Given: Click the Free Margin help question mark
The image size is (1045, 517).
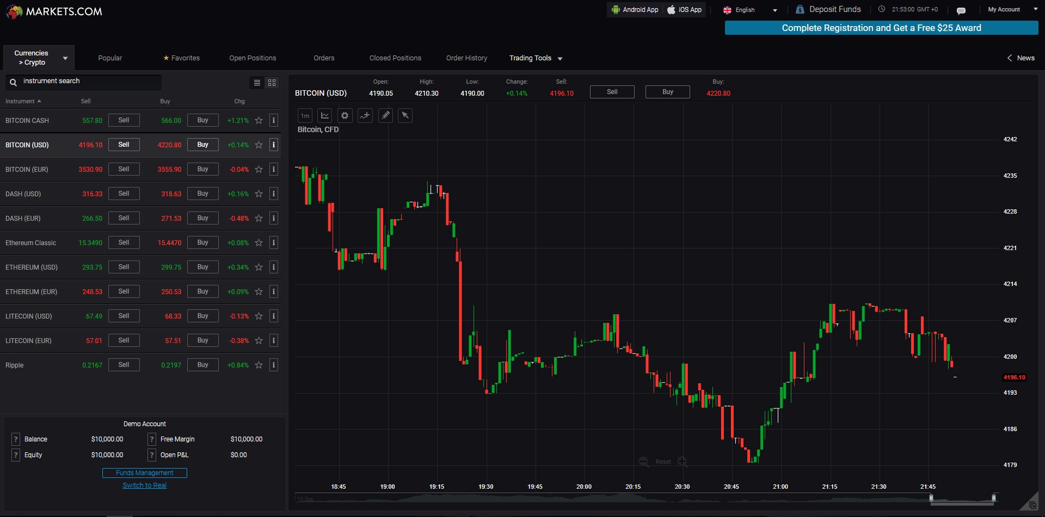Looking at the screenshot, I should click(152, 439).
